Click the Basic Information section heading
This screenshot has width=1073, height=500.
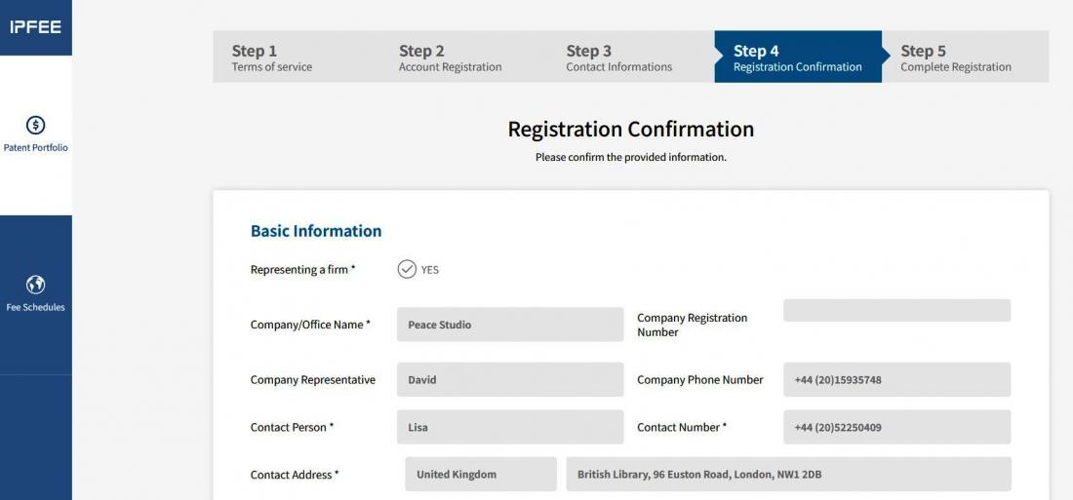(x=316, y=231)
